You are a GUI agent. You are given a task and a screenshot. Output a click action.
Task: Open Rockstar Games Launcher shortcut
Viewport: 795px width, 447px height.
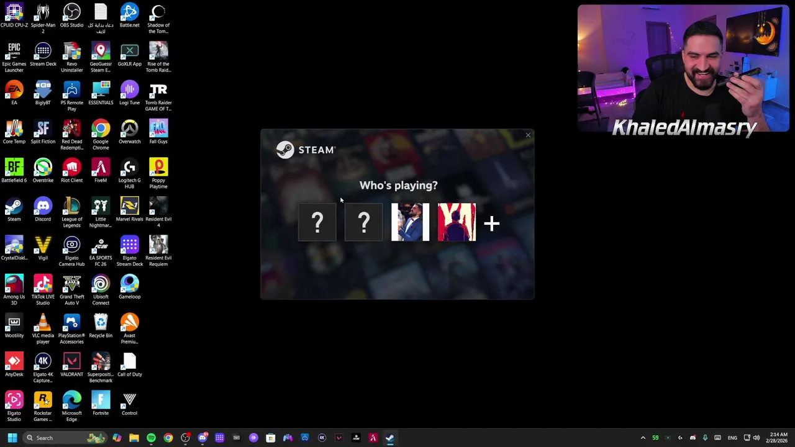point(43,407)
